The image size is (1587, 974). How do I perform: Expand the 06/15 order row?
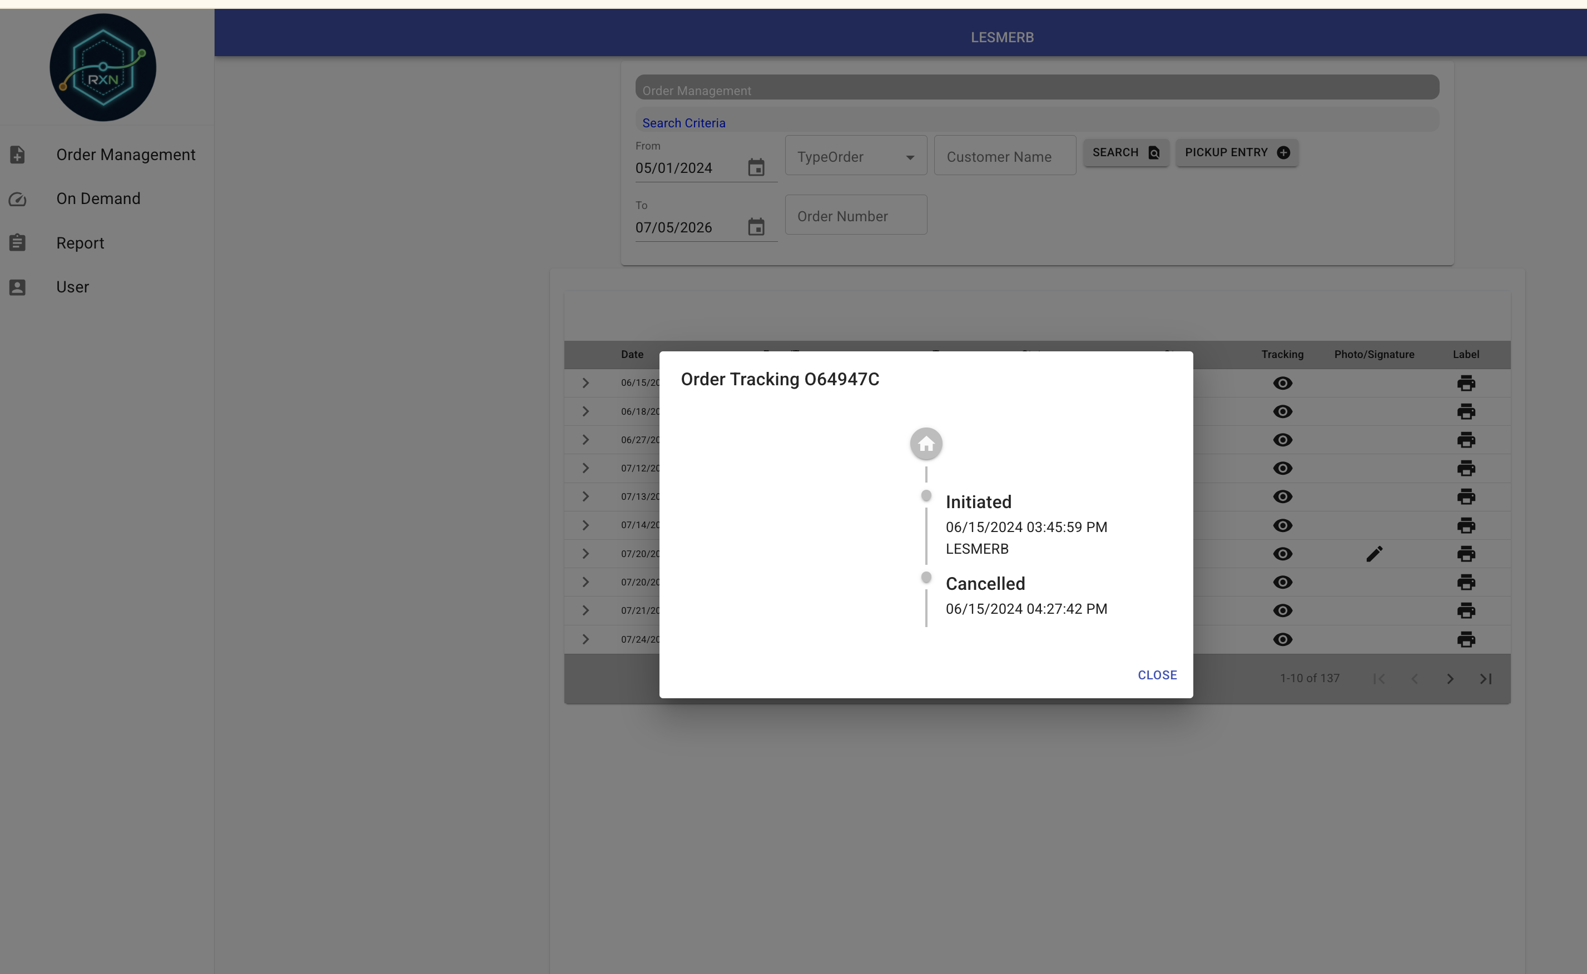585,382
